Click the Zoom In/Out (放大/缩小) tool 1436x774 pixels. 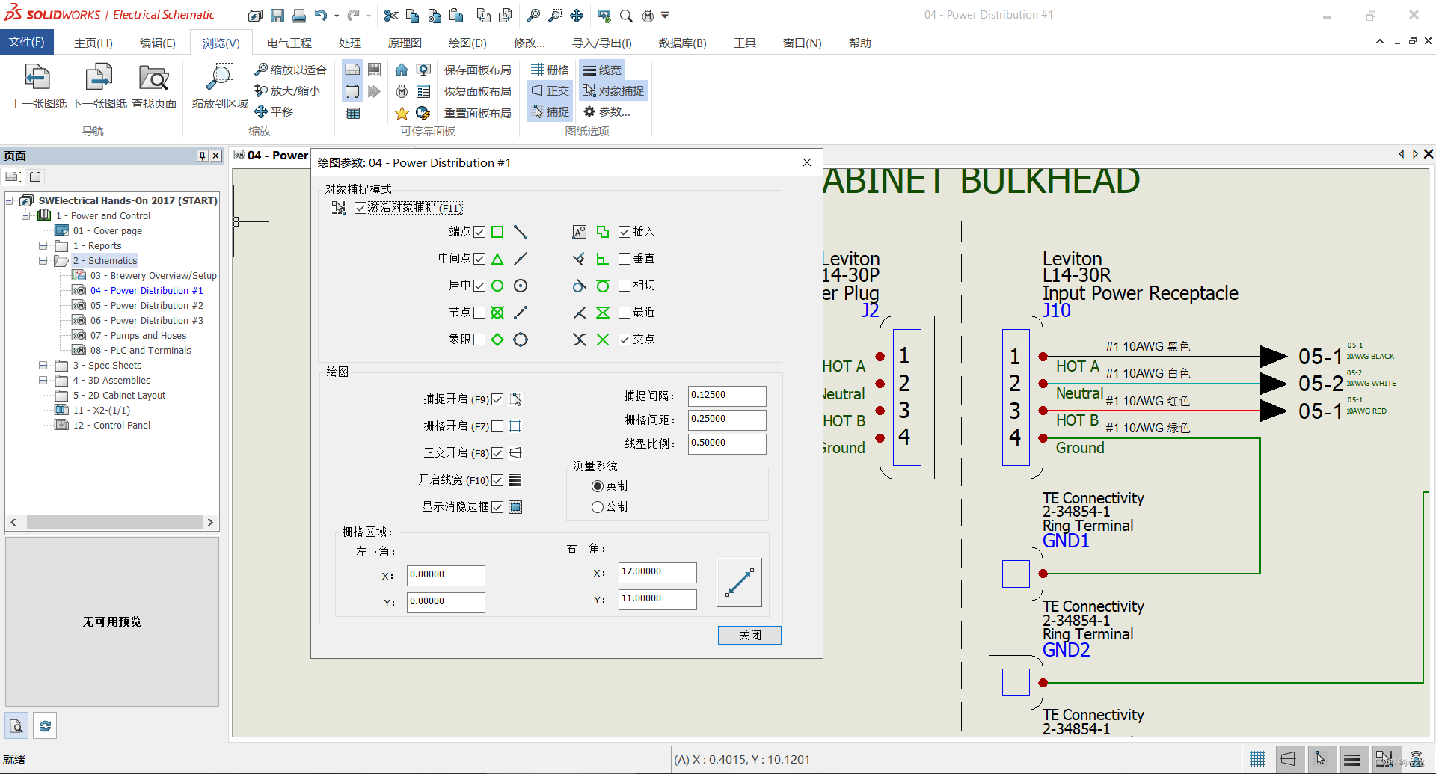tap(287, 90)
